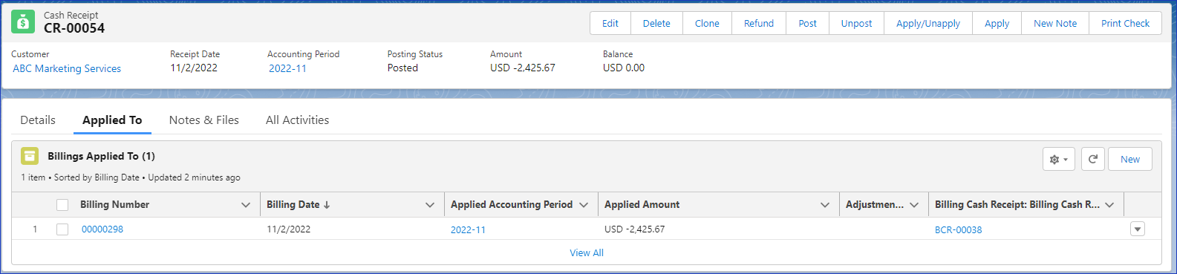Go to All Activities tab
Image resolution: width=1177 pixels, height=274 pixels.
[x=297, y=120]
